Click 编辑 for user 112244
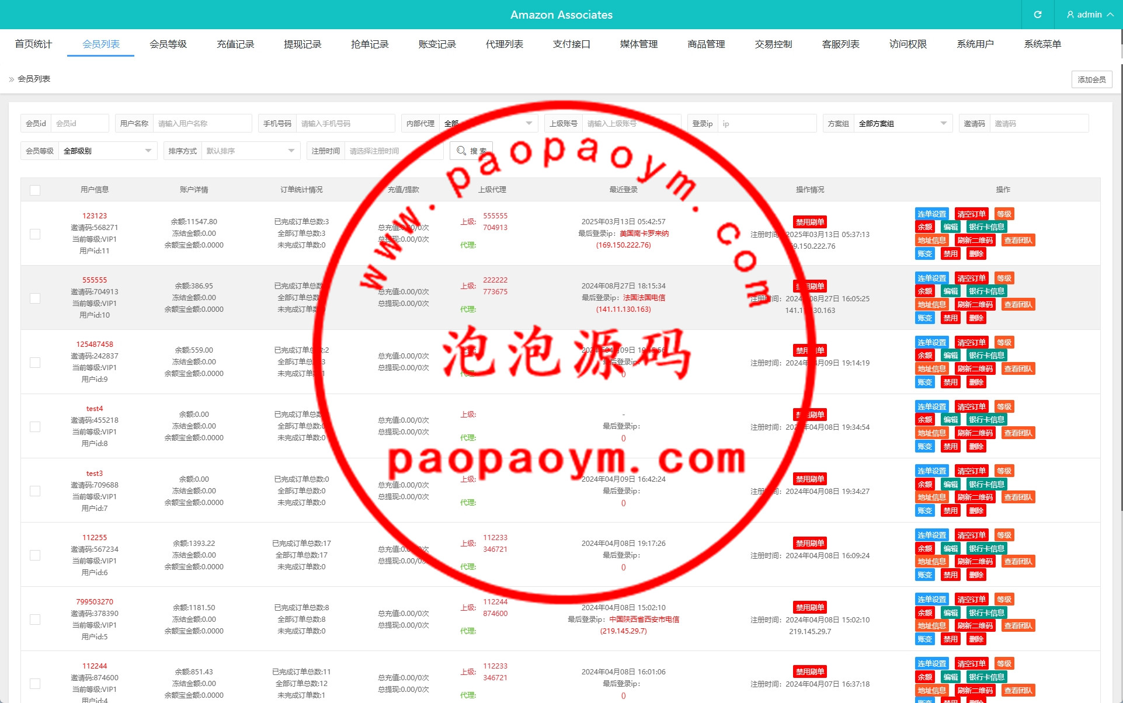The image size is (1123, 703). point(950,677)
